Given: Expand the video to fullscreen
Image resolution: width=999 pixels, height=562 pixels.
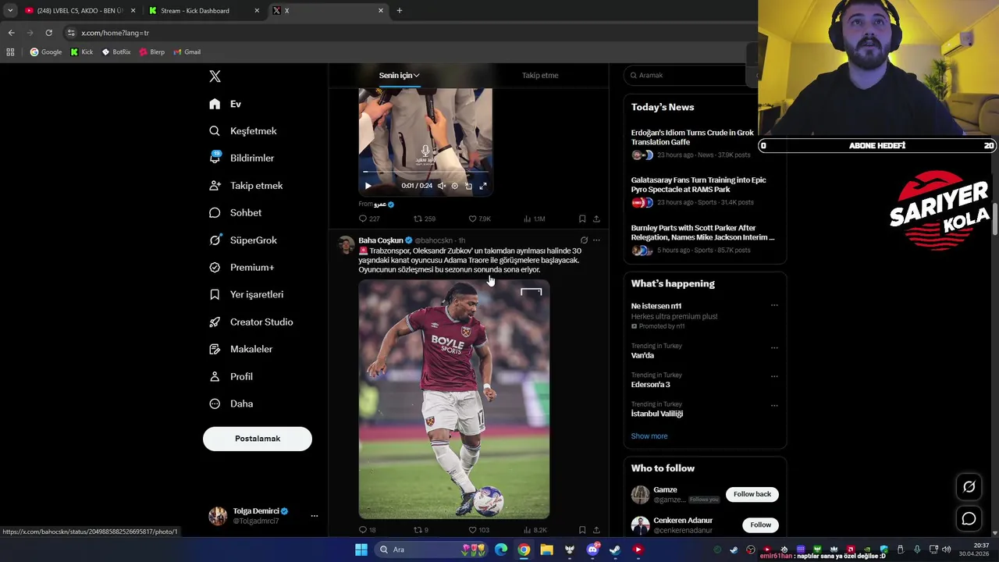Looking at the screenshot, I should pyautogui.click(x=483, y=186).
